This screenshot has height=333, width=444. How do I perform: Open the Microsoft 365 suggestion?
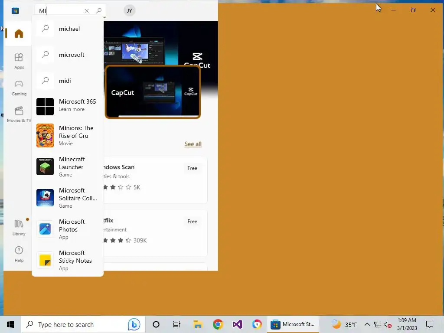tap(67, 107)
